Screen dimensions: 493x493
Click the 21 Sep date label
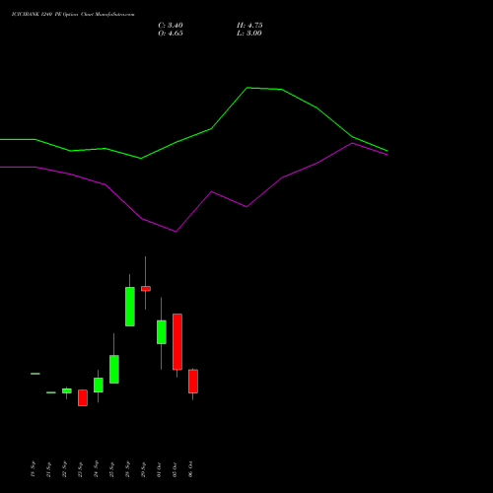point(48,469)
